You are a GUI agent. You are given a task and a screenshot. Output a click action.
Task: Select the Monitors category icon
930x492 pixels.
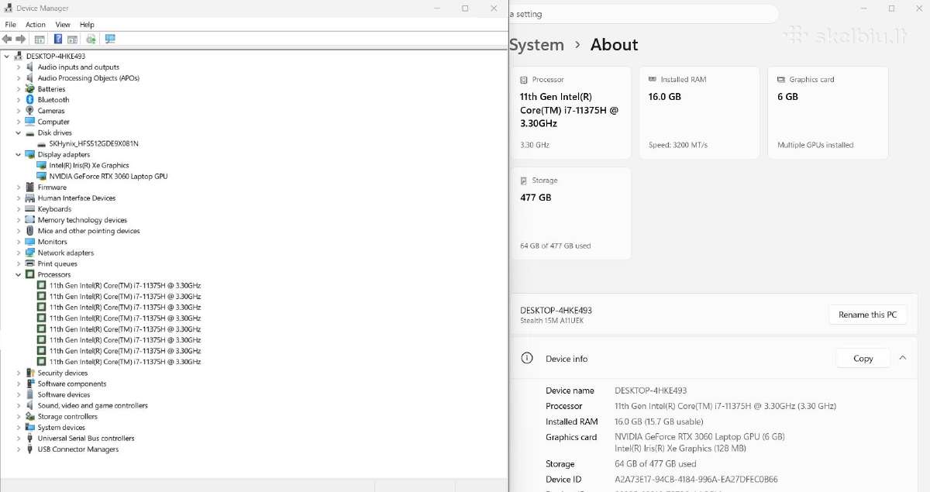(30, 242)
